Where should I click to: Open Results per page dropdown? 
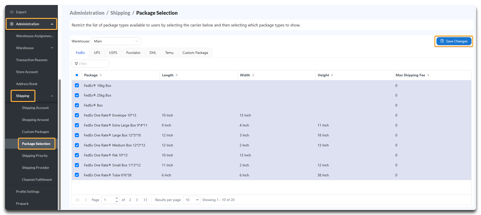[192, 200]
